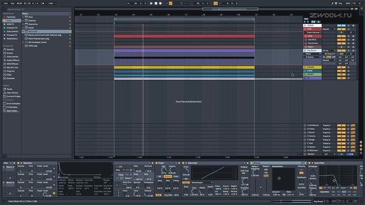
Task: Expand the Amp folder in browser
Action: [x=23, y=17]
